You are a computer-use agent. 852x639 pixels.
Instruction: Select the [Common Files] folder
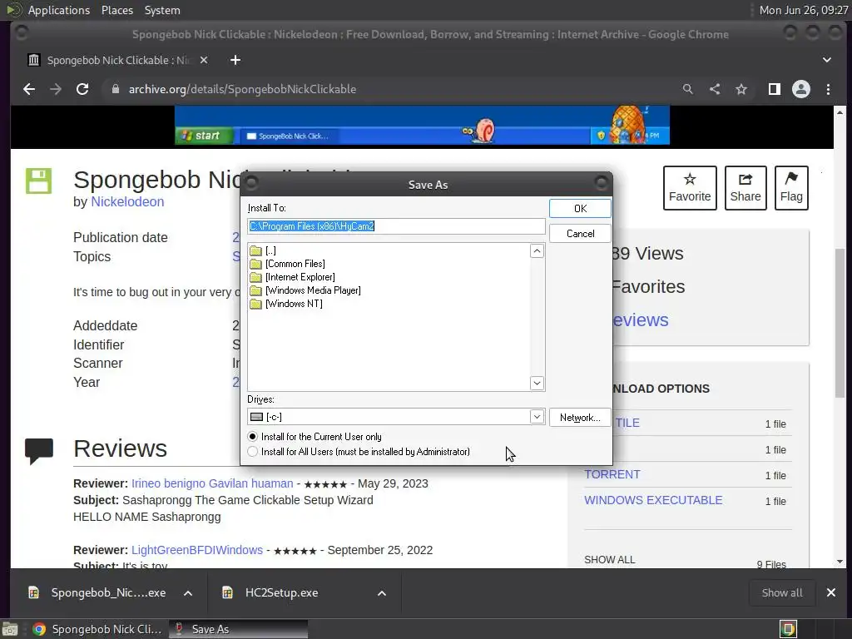tap(287, 264)
